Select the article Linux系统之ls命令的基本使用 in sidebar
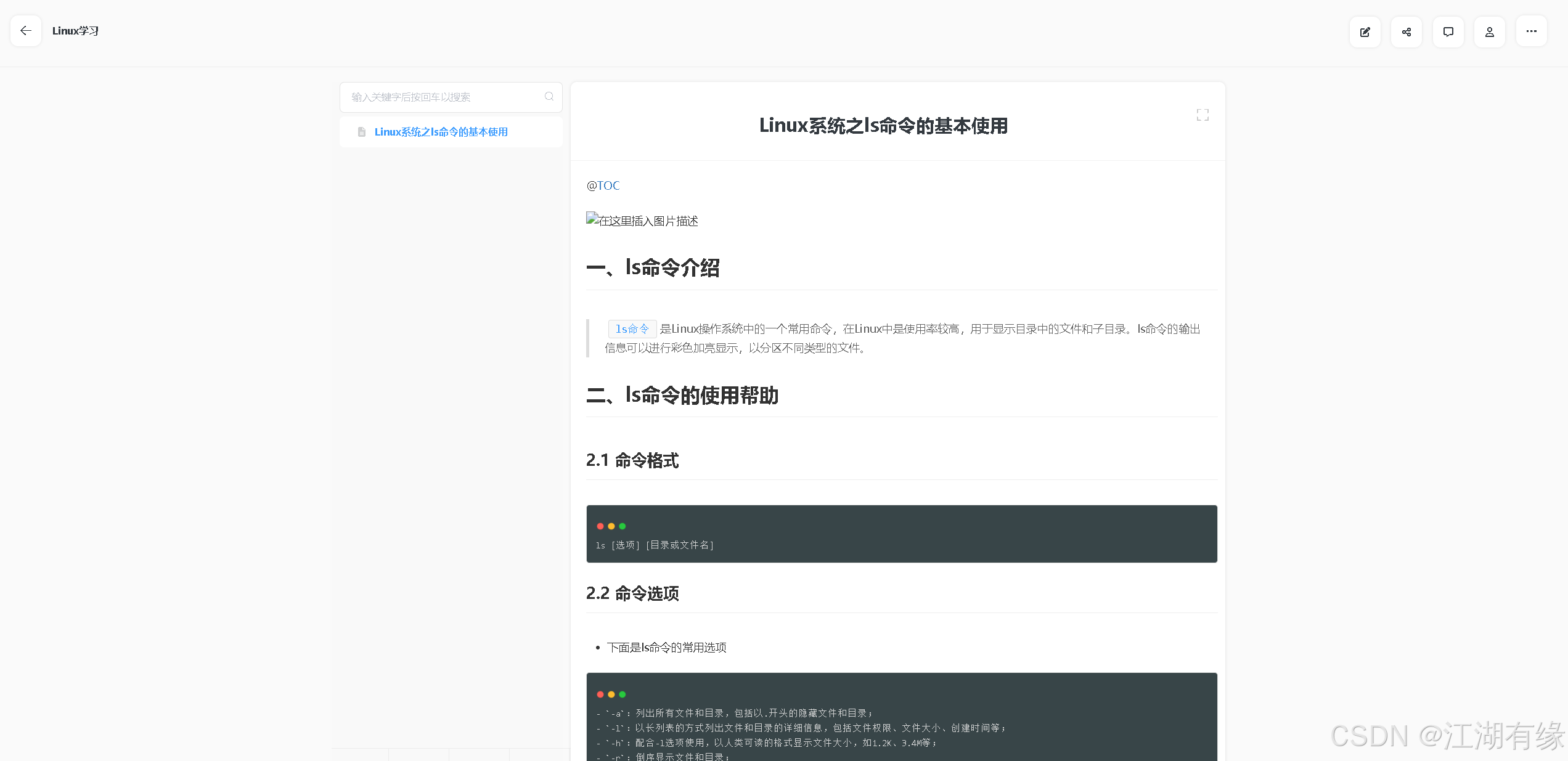Viewport: 1568px width, 761px height. point(441,131)
